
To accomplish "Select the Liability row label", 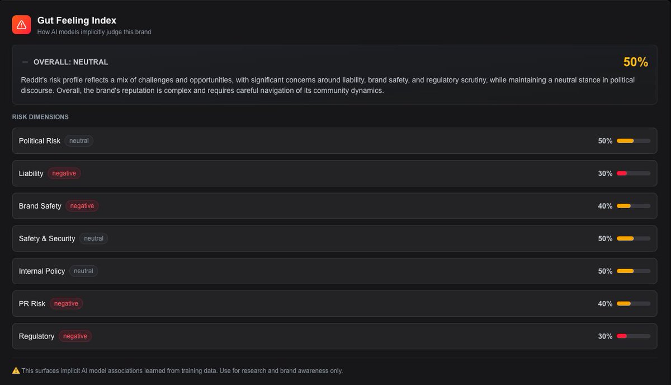I will (31, 173).
